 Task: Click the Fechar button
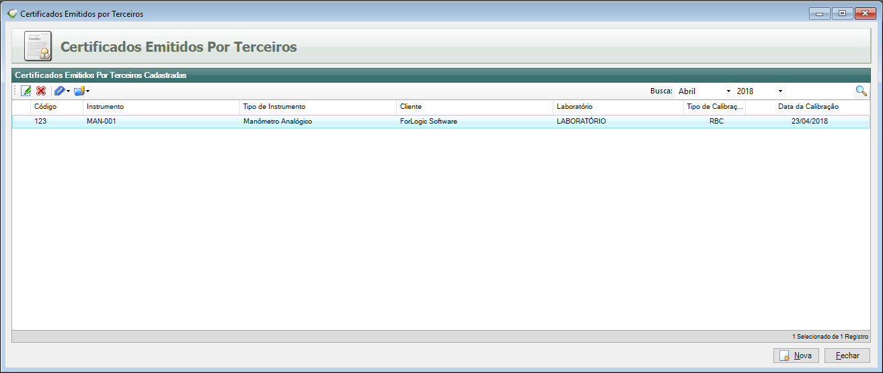point(847,356)
